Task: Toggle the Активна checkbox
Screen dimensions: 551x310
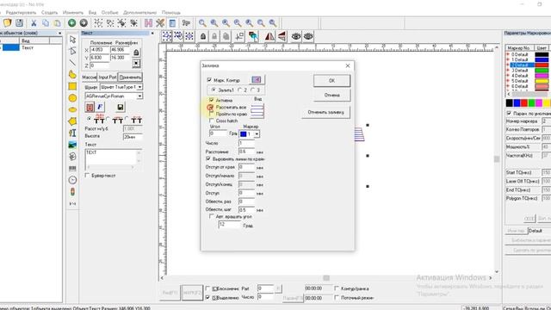Action: 212,100
